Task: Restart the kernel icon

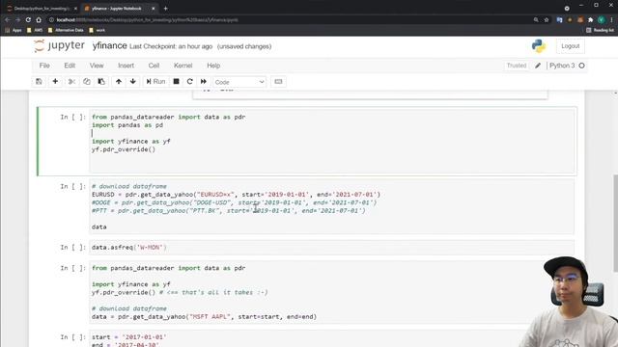Action: [x=189, y=81]
